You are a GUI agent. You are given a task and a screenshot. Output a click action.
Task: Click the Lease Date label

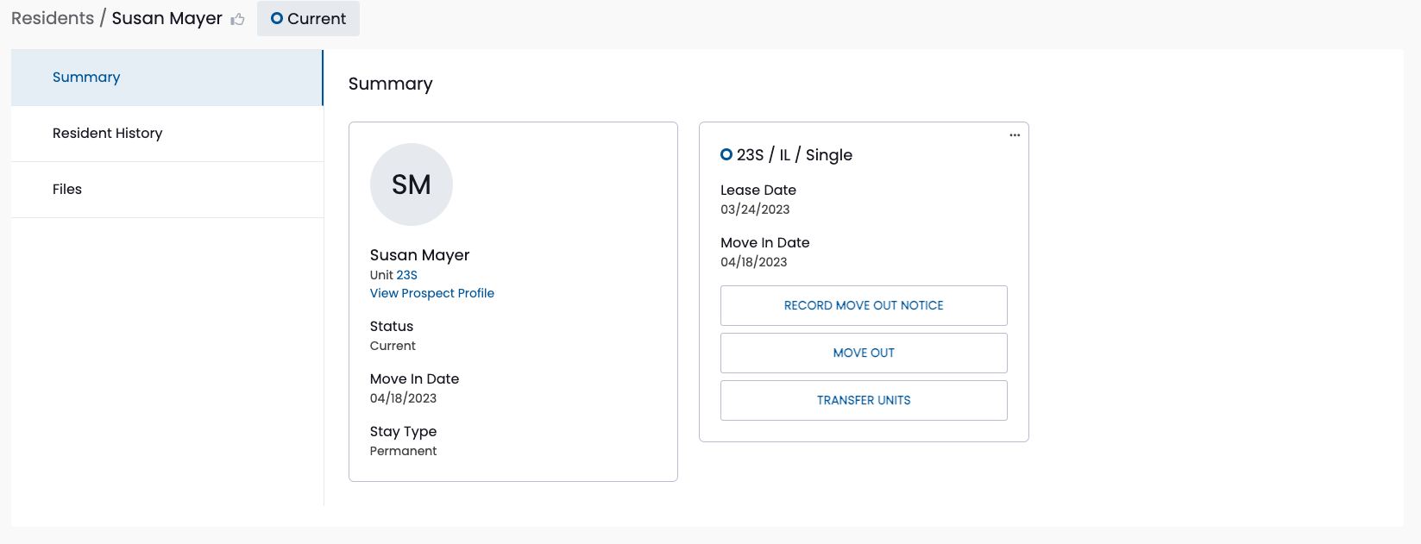pos(758,190)
